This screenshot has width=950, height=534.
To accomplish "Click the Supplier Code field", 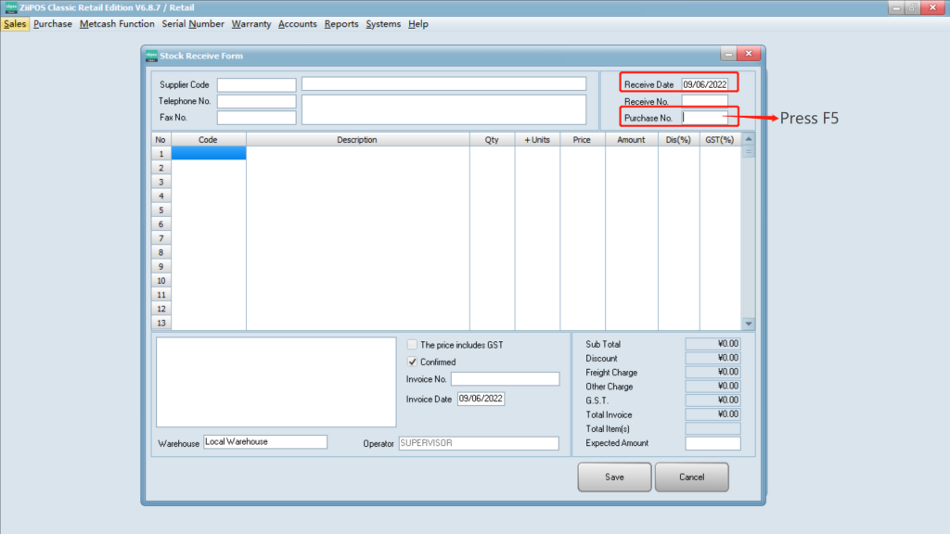I will [256, 85].
